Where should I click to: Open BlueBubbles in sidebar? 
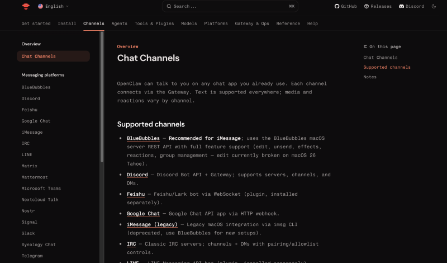[36, 87]
